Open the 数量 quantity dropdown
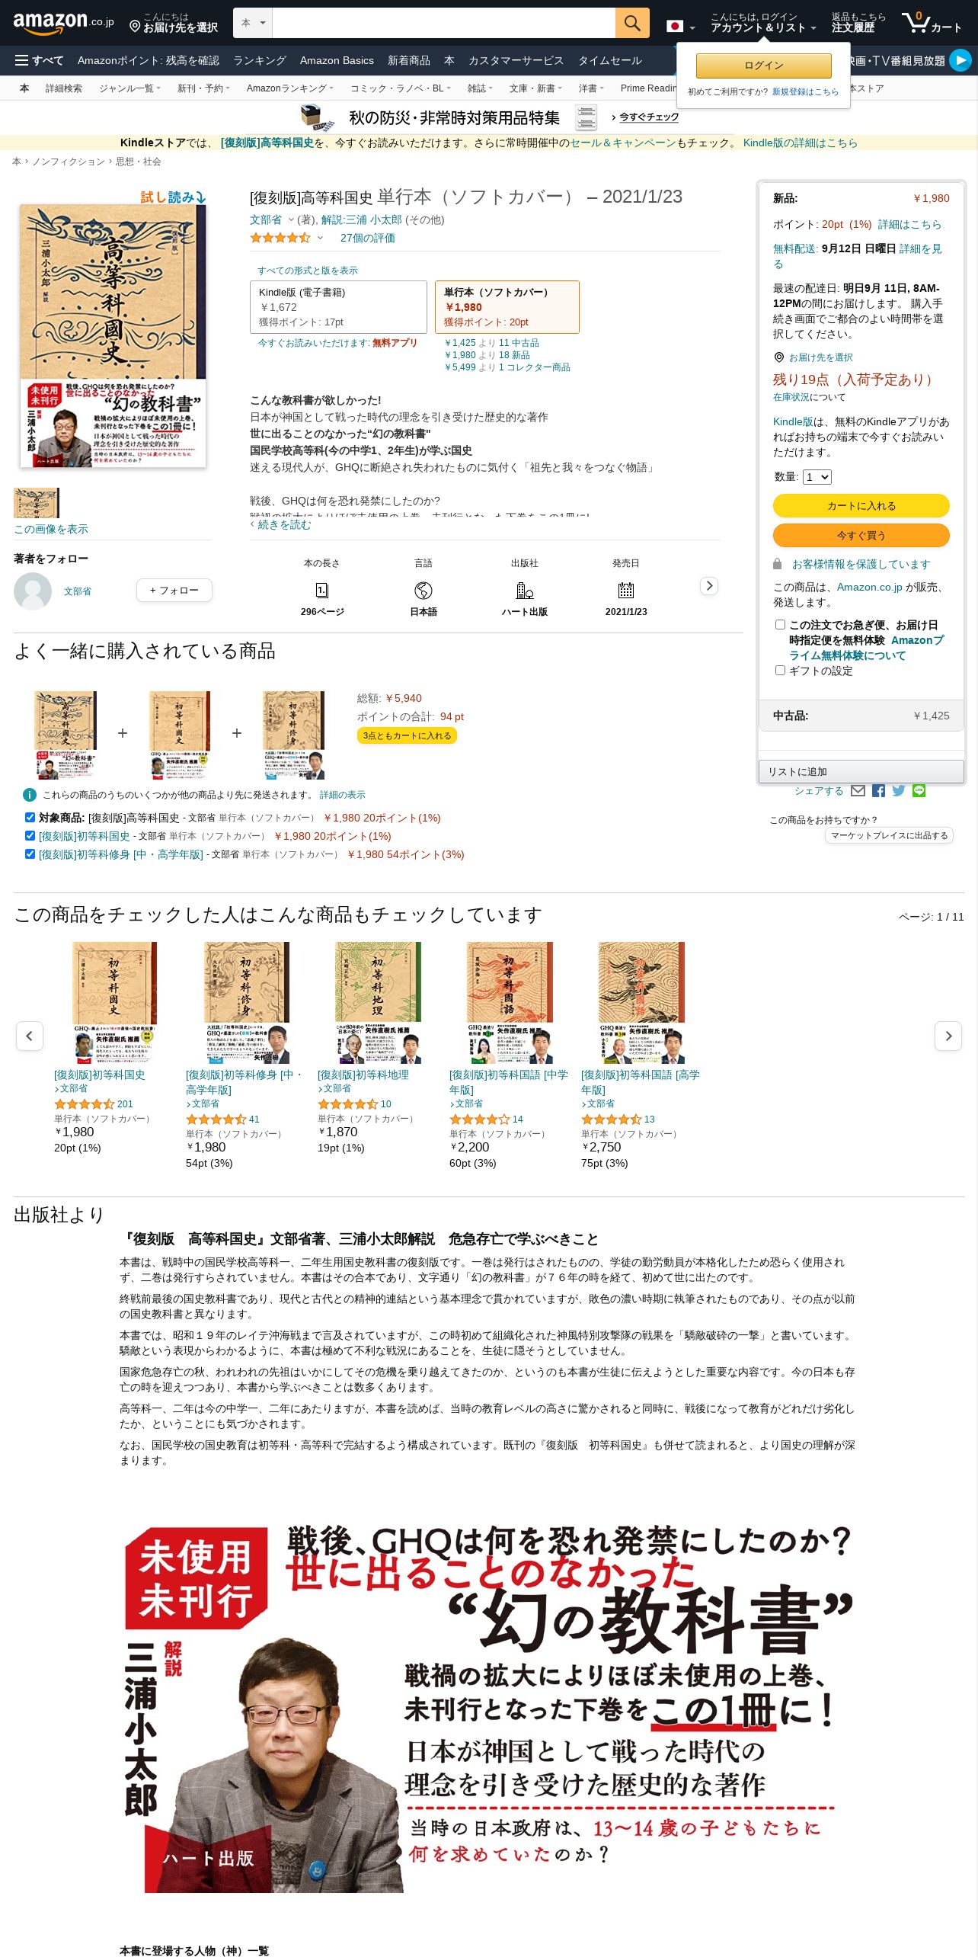The height and width of the screenshot is (1957, 978). tap(817, 477)
